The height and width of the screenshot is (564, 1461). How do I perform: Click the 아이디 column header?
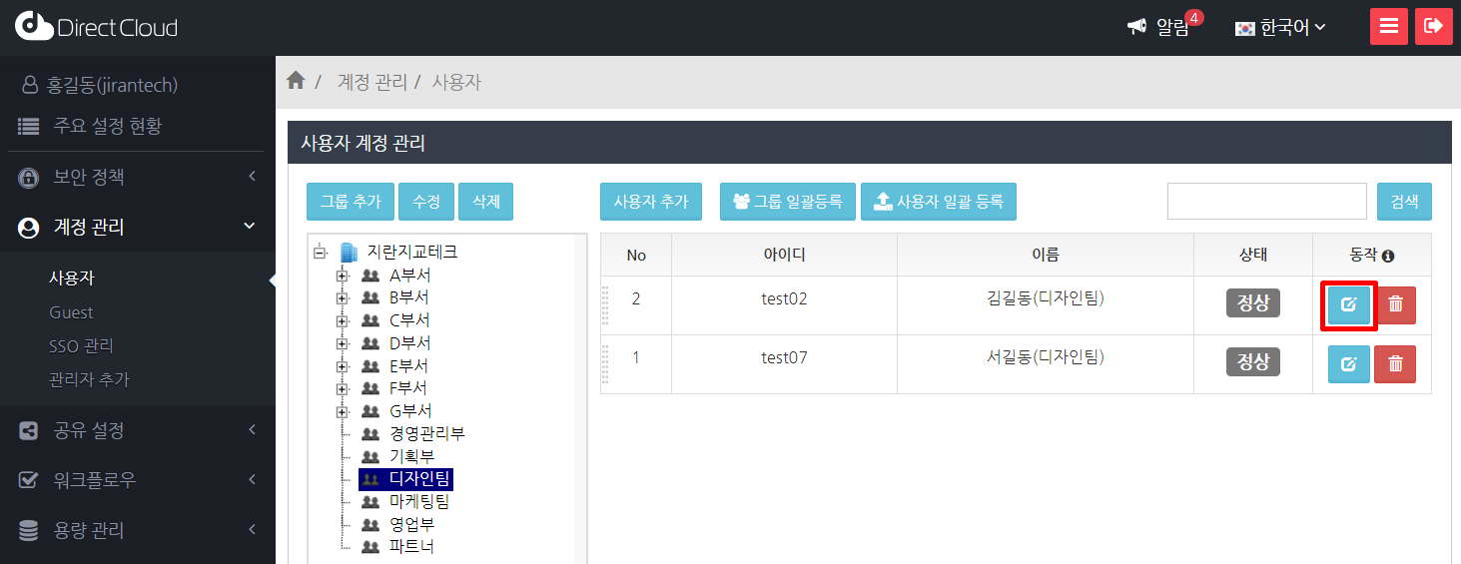tap(784, 256)
